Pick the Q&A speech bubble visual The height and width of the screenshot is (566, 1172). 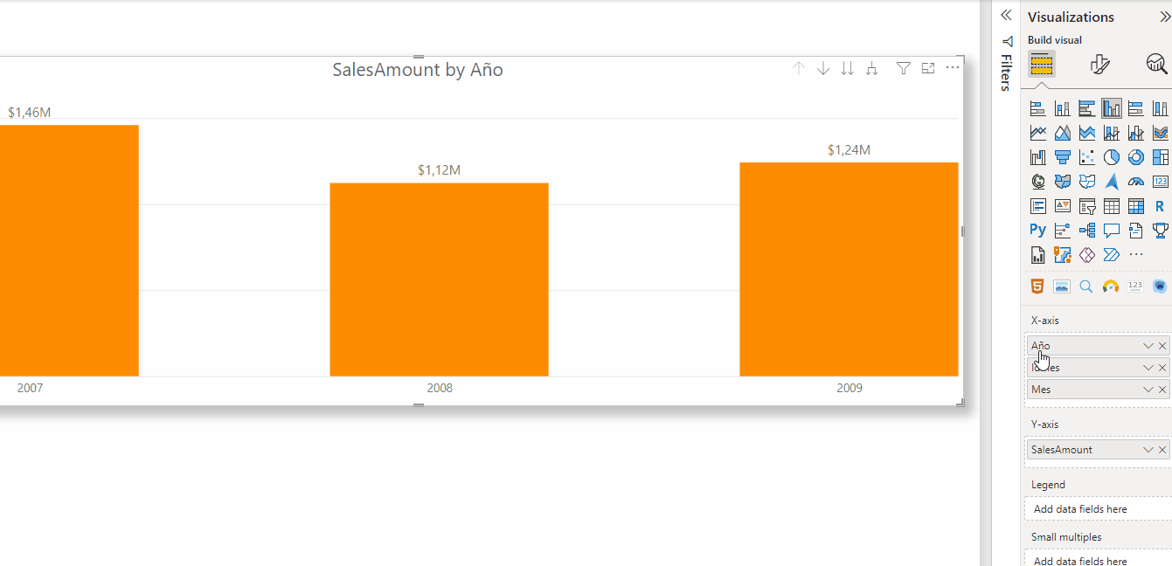click(1112, 231)
